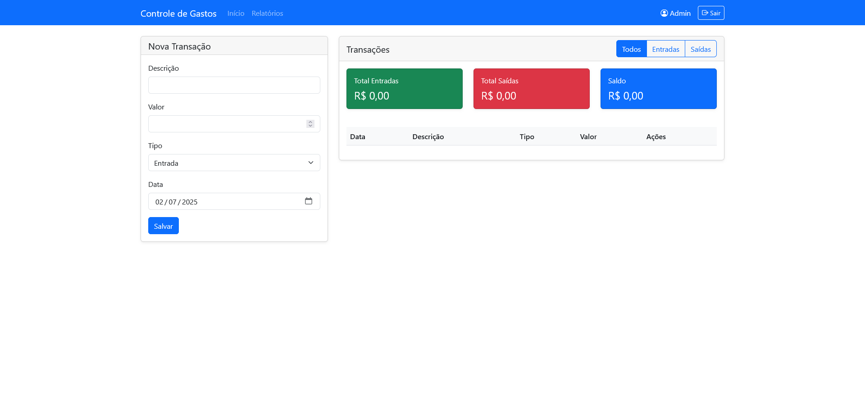
Task: Open the Relatórios navigation item
Action: click(267, 14)
